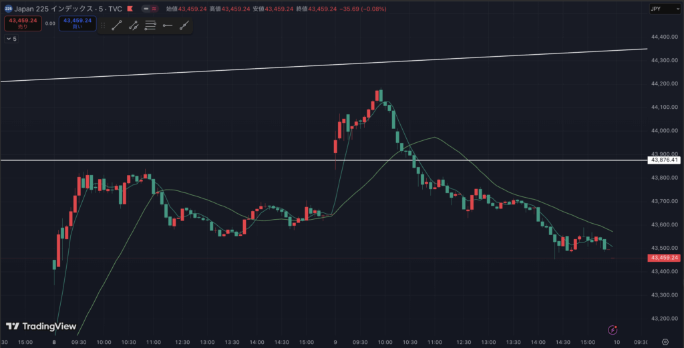
Task: Select the extended line tool at toolbar end
Action: click(184, 25)
